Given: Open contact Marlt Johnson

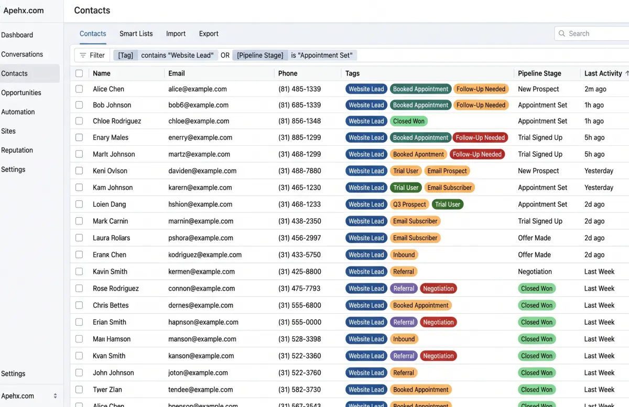Looking at the screenshot, I should click(x=114, y=154).
